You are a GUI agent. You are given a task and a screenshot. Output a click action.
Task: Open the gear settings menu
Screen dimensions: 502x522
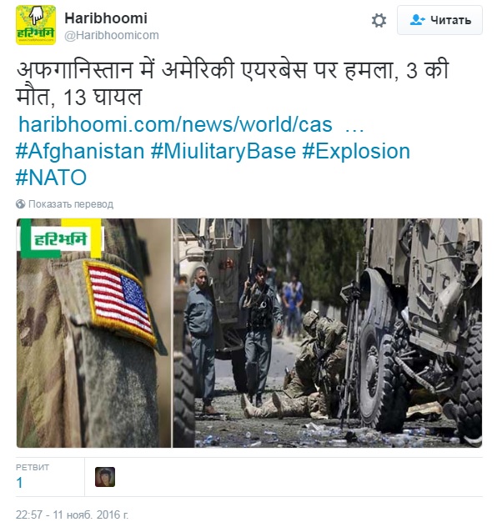pos(379,21)
